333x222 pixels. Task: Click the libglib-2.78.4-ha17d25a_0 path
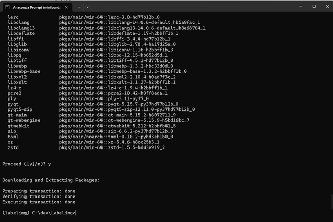click(x=118, y=44)
